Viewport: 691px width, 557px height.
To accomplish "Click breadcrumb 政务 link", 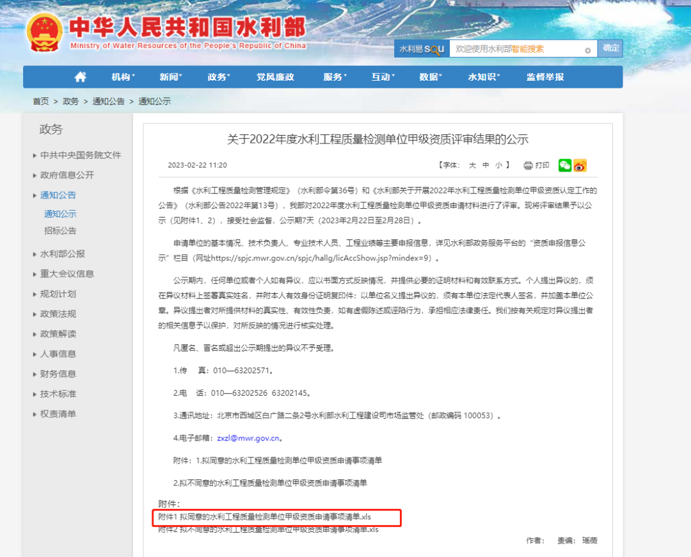I will coord(70,101).
